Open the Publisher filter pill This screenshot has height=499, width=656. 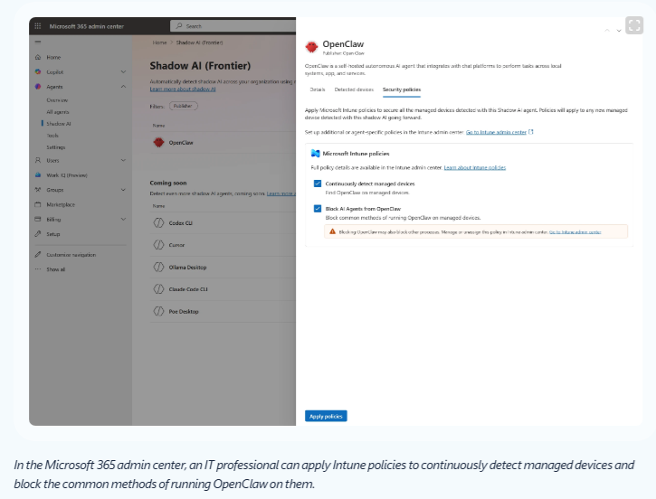(184, 106)
